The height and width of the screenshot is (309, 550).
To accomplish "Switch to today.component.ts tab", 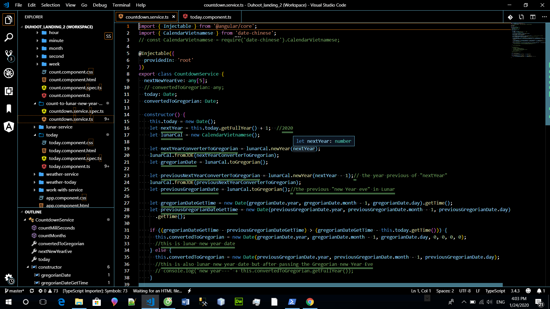I will 210,17.
